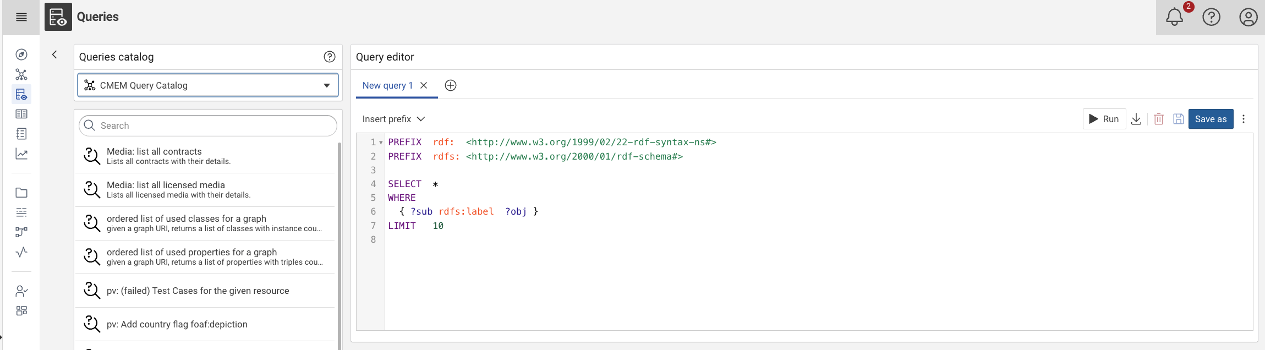Expand the Insert prefix dropdown
Image resolution: width=1265 pixels, height=350 pixels.
point(393,119)
